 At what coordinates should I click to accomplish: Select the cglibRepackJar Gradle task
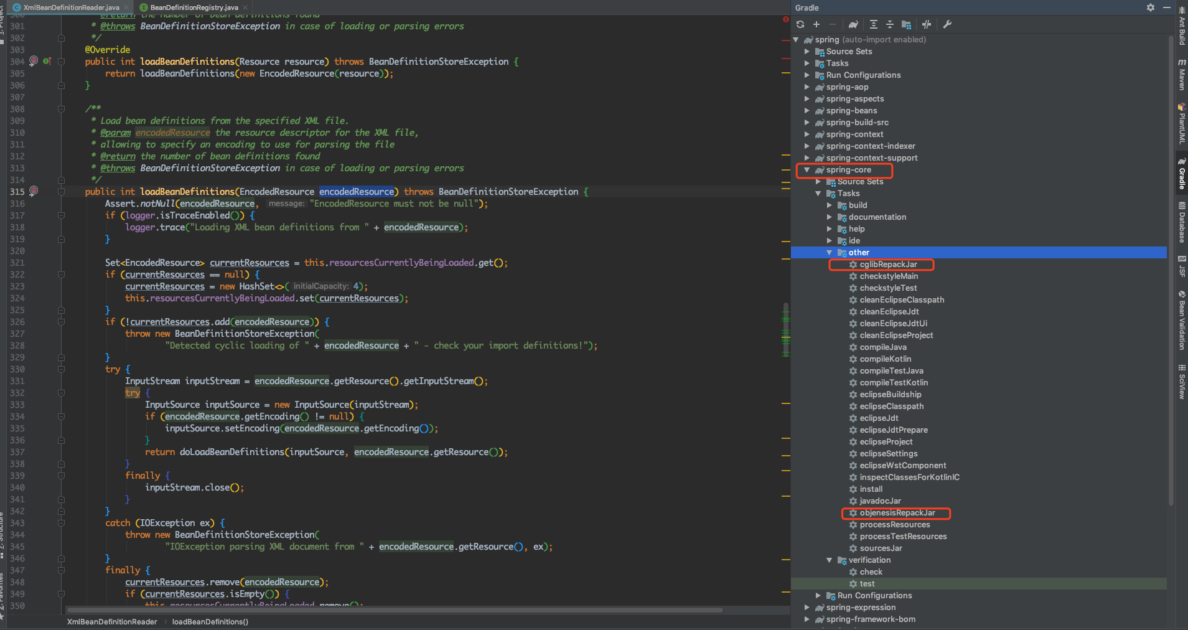click(x=888, y=265)
